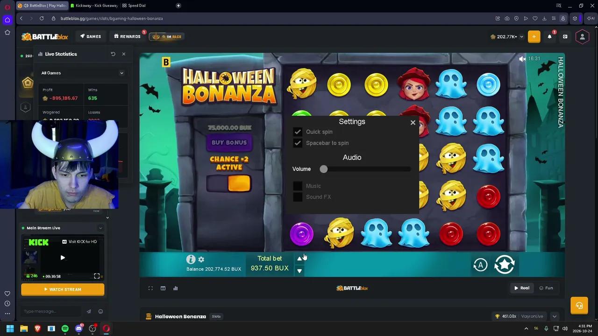This screenshot has height=336, width=598.
Task: Click the star spin button
Action: tap(505, 265)
